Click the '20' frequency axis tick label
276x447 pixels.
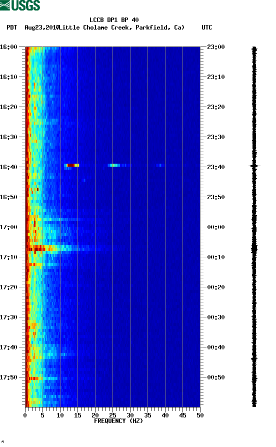[95, 415]
